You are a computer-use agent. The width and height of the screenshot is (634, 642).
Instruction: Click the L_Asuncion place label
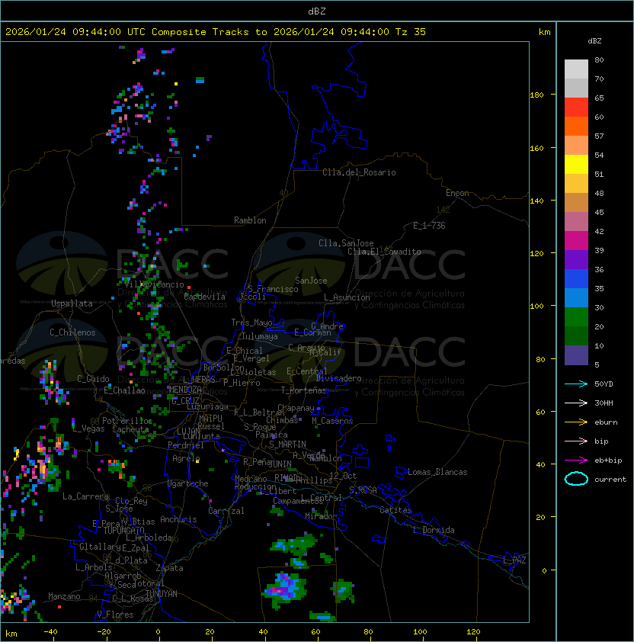347,297
